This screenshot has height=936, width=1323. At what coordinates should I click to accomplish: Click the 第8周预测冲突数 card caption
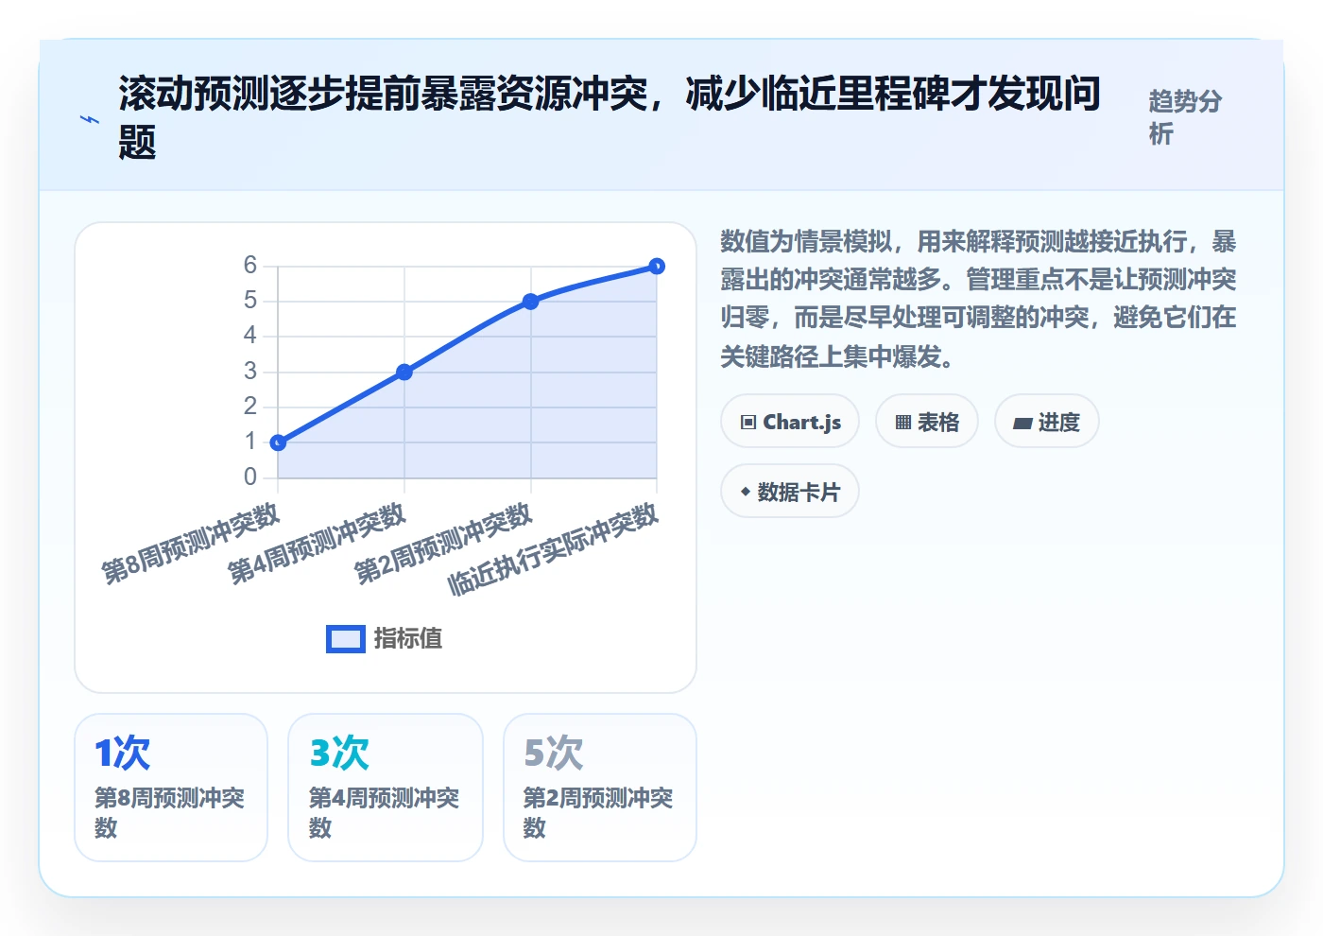(x=169, y=812)
